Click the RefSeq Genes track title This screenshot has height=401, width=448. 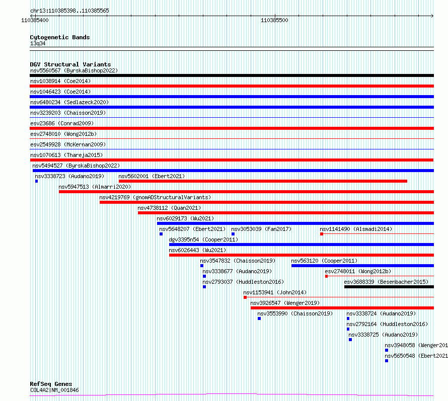[x=51, y=384]
